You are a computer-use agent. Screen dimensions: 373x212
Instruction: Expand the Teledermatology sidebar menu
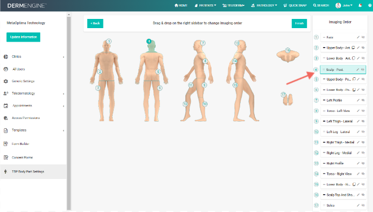tap(34, 94)
